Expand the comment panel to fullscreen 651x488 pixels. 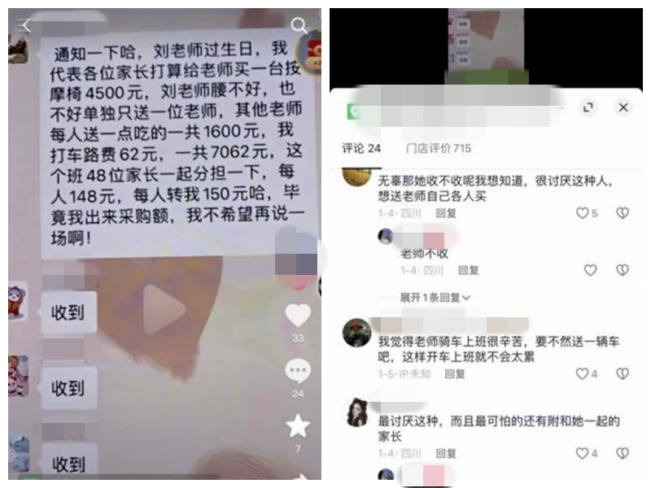(x=588, y=107)
